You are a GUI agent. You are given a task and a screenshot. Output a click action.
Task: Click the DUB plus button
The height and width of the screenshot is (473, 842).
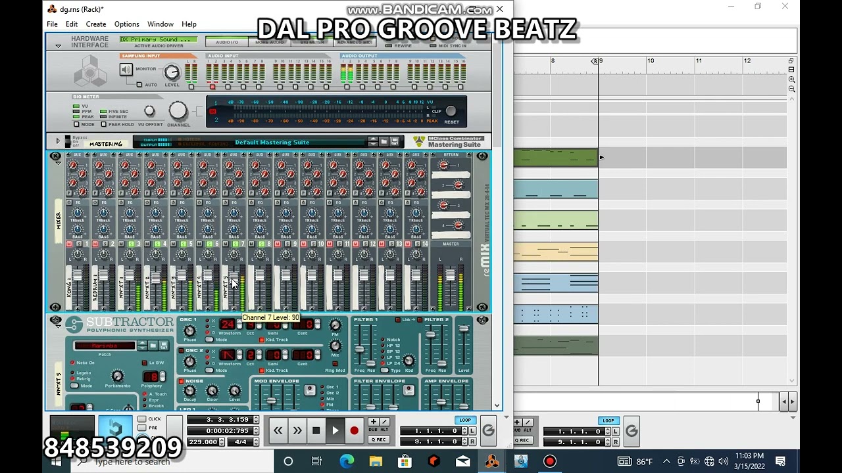click(374, 422)
